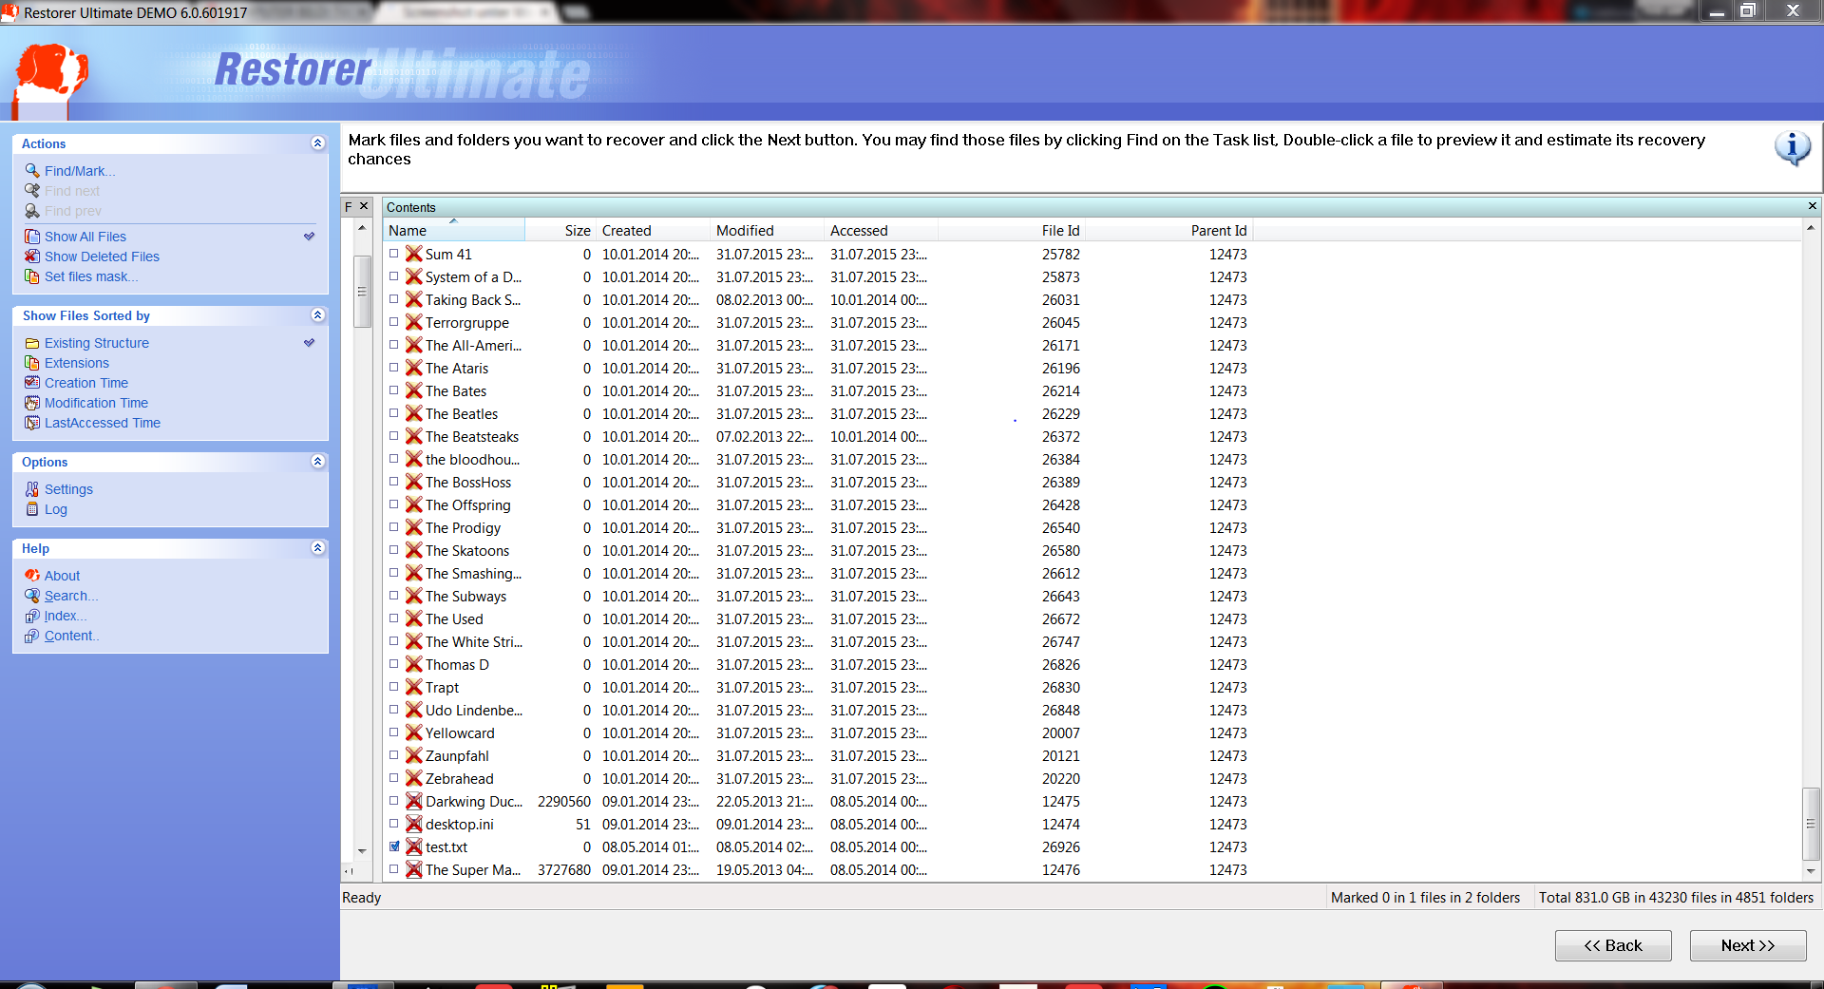The height and width of the screenshot is (989, 1824).
Task: Sort by the Name column header
Action: (454, 230)
